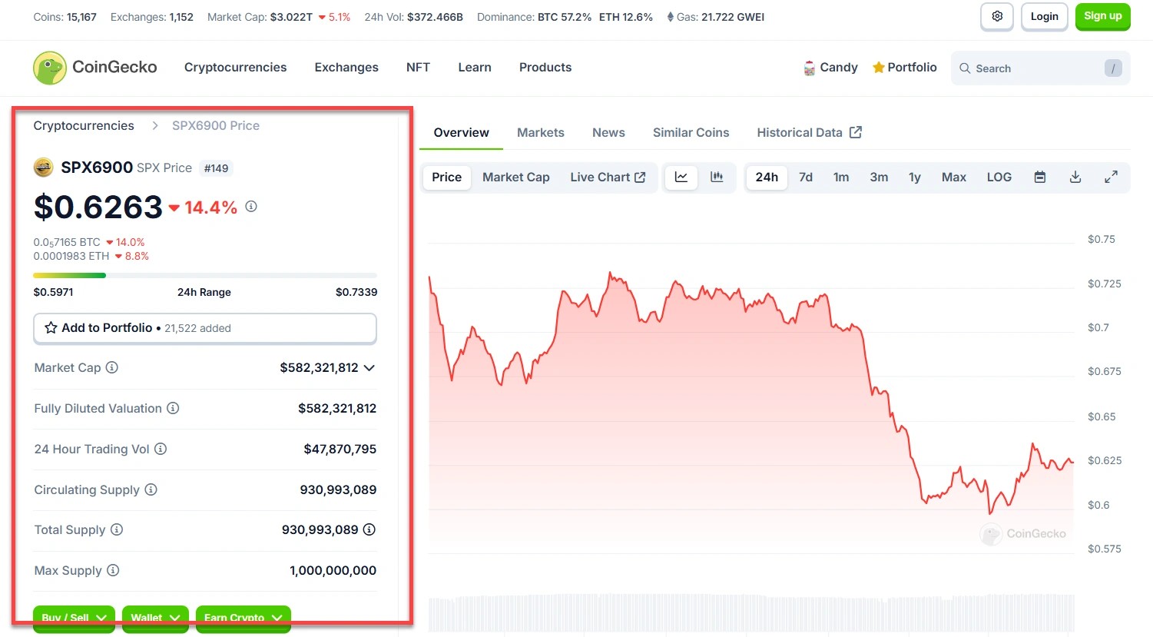Open the Wallet dropdown
The width and height of the screenshot is (1153, 637).
pyautogui.click(x=155, y=618)
